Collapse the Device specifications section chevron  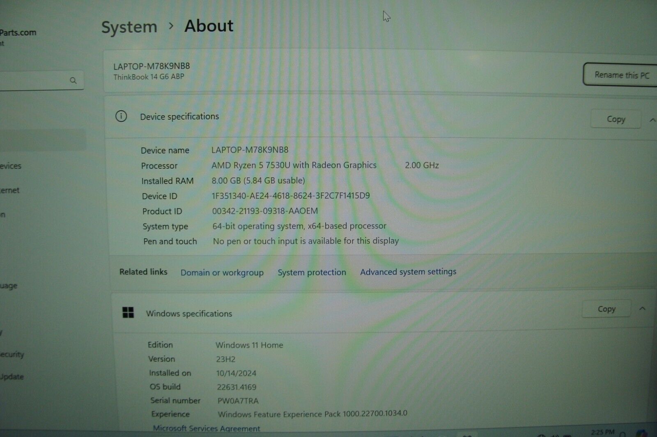[652, 120]
